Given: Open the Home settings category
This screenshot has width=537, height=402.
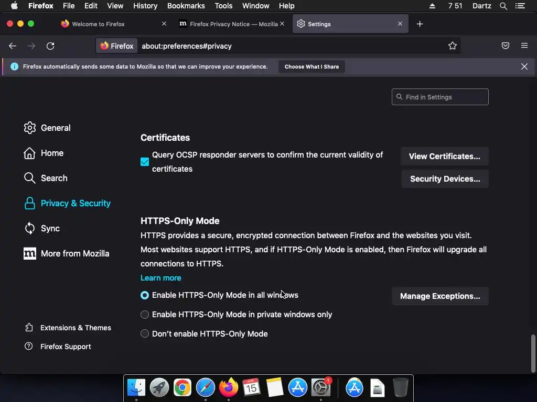Looking at the screenshot, I should [x=44, y=153].
